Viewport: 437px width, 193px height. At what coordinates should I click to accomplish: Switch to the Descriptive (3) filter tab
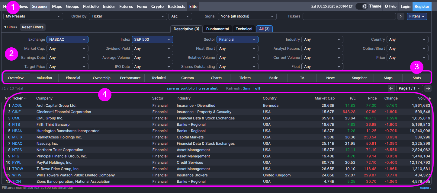point(186,29)
